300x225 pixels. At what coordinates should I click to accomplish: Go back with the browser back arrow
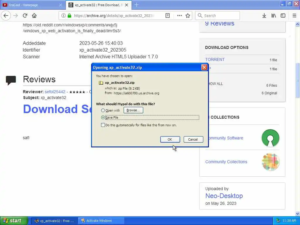(6, 16)
